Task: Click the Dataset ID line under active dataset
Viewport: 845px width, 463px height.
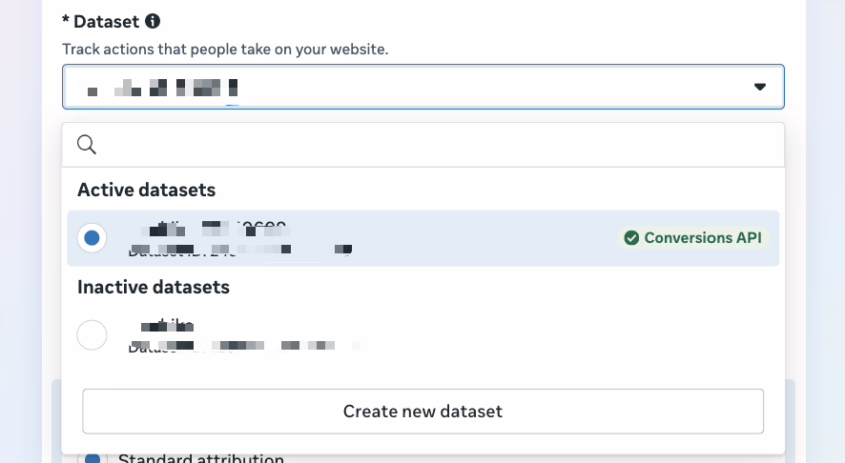Action: [x=238, y=251]
